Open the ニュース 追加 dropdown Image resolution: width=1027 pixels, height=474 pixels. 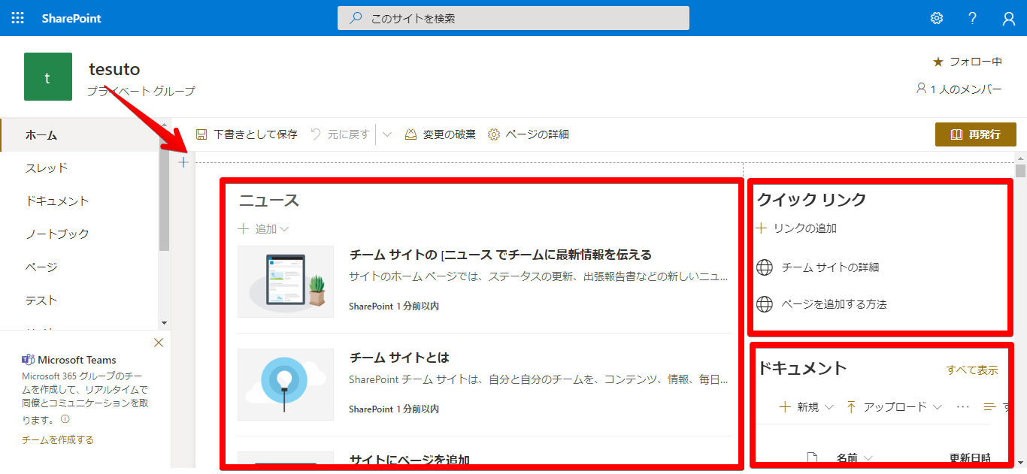pyautogui.click(x=263, y=229)
